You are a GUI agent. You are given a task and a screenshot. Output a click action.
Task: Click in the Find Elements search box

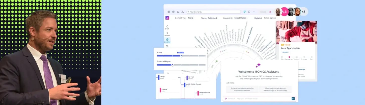click(214, 12)
